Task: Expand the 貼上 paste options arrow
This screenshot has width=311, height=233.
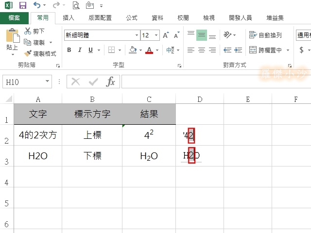Action: click(13, 54)
